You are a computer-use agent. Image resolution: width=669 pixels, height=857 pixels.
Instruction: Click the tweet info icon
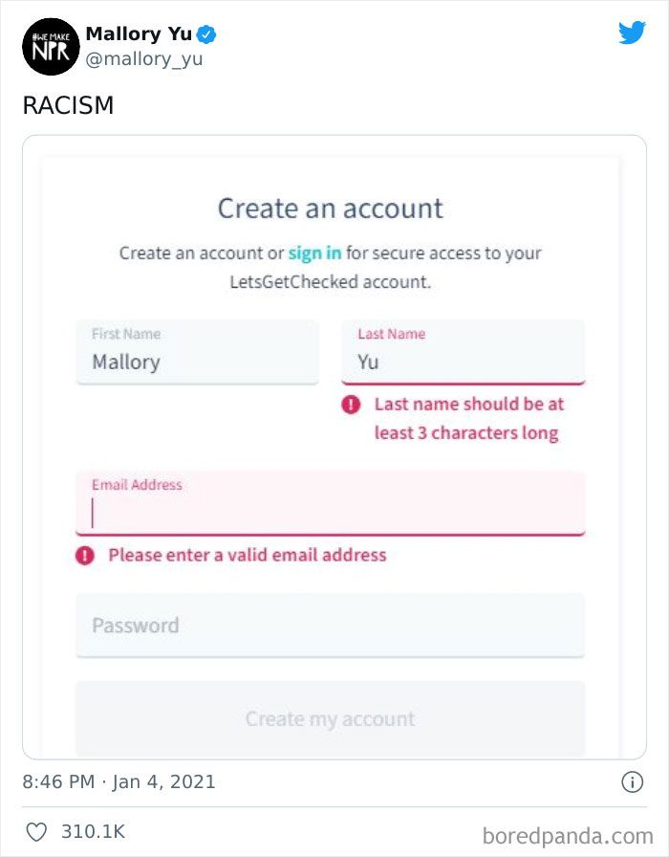[632, 781]
